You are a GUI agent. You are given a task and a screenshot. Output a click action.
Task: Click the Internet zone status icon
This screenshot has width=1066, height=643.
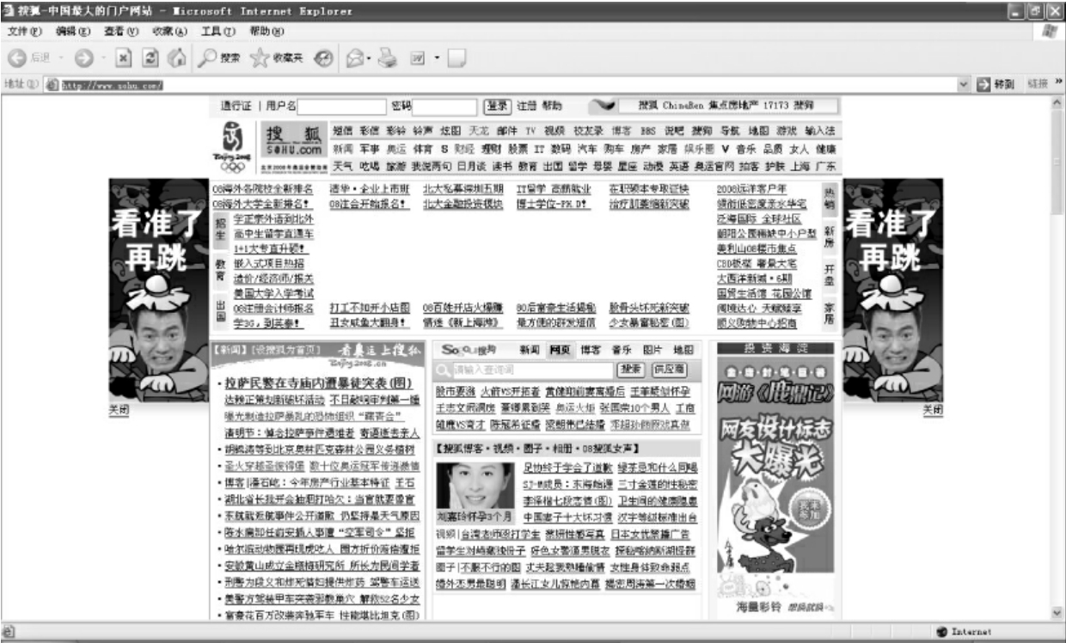pos(943,632)
